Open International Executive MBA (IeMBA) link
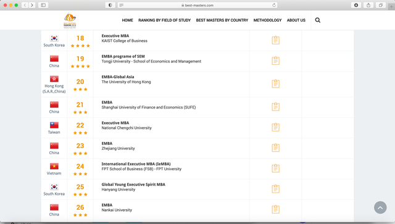The width and height of the screenshot is (395, 224). [136, 164]
